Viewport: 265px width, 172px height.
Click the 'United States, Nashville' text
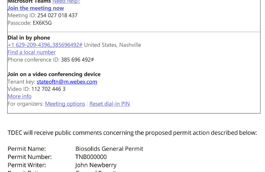[113, 45]
